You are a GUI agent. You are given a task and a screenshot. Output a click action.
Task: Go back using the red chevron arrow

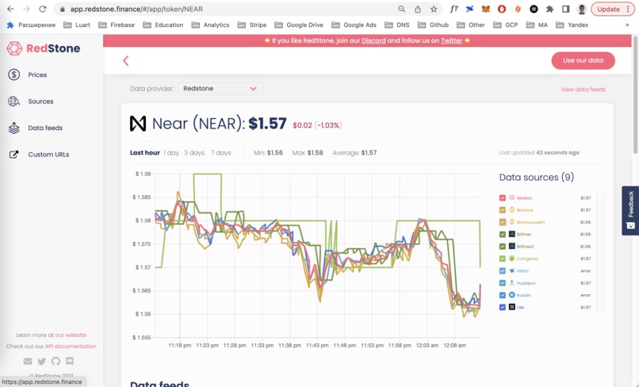click(126, 61)
